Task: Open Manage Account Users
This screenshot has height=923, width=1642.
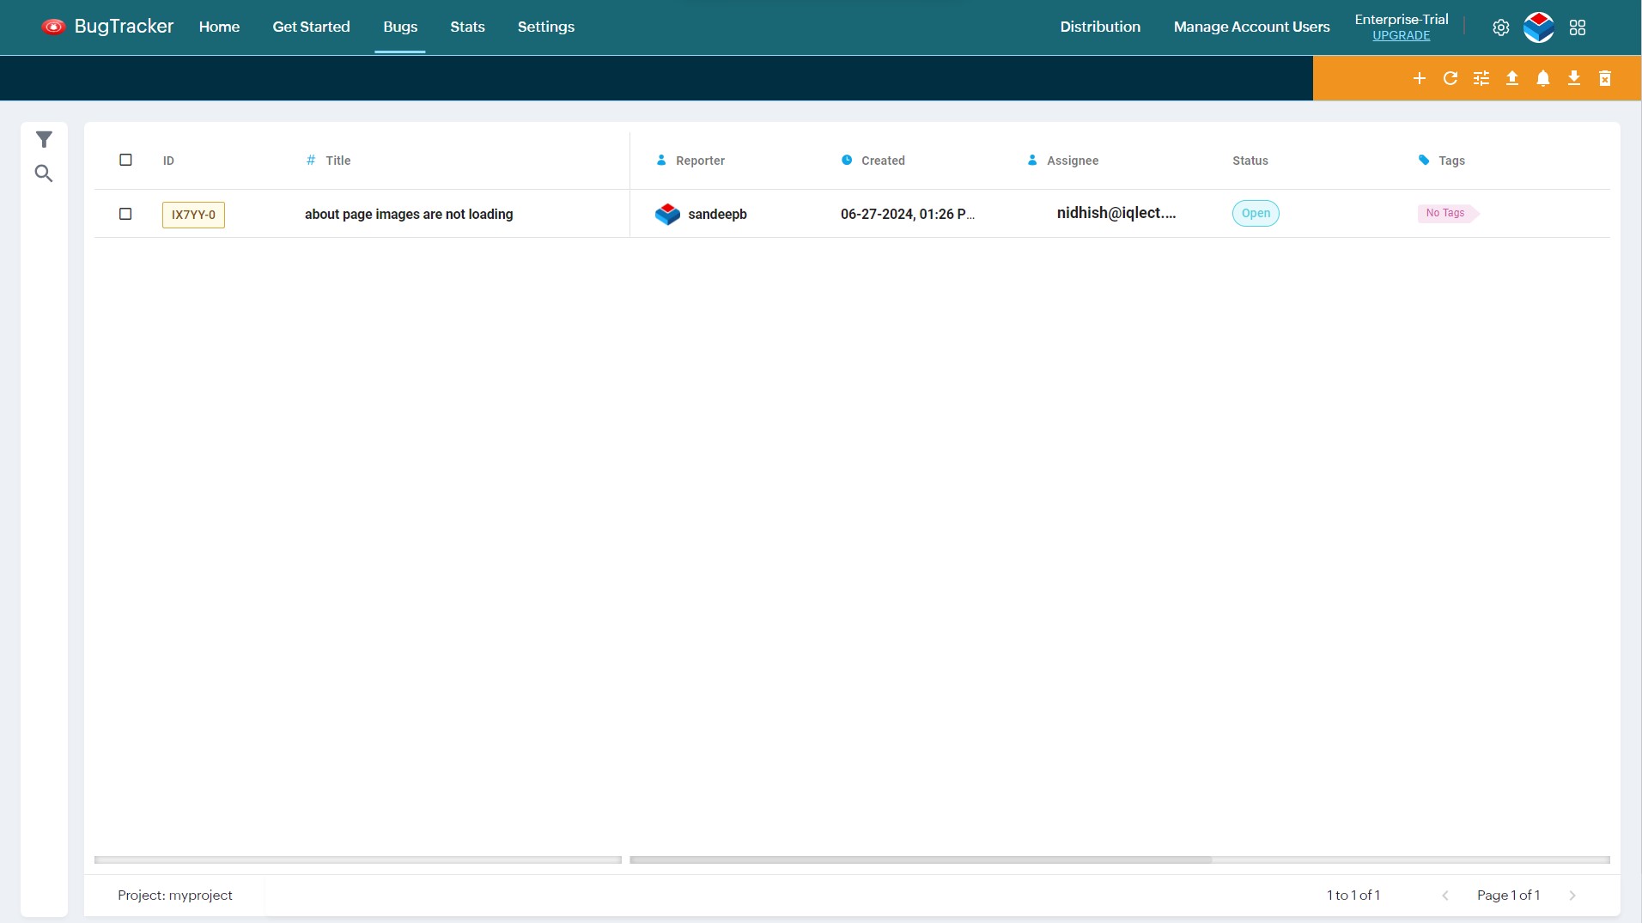Action: coord(1251,27)
